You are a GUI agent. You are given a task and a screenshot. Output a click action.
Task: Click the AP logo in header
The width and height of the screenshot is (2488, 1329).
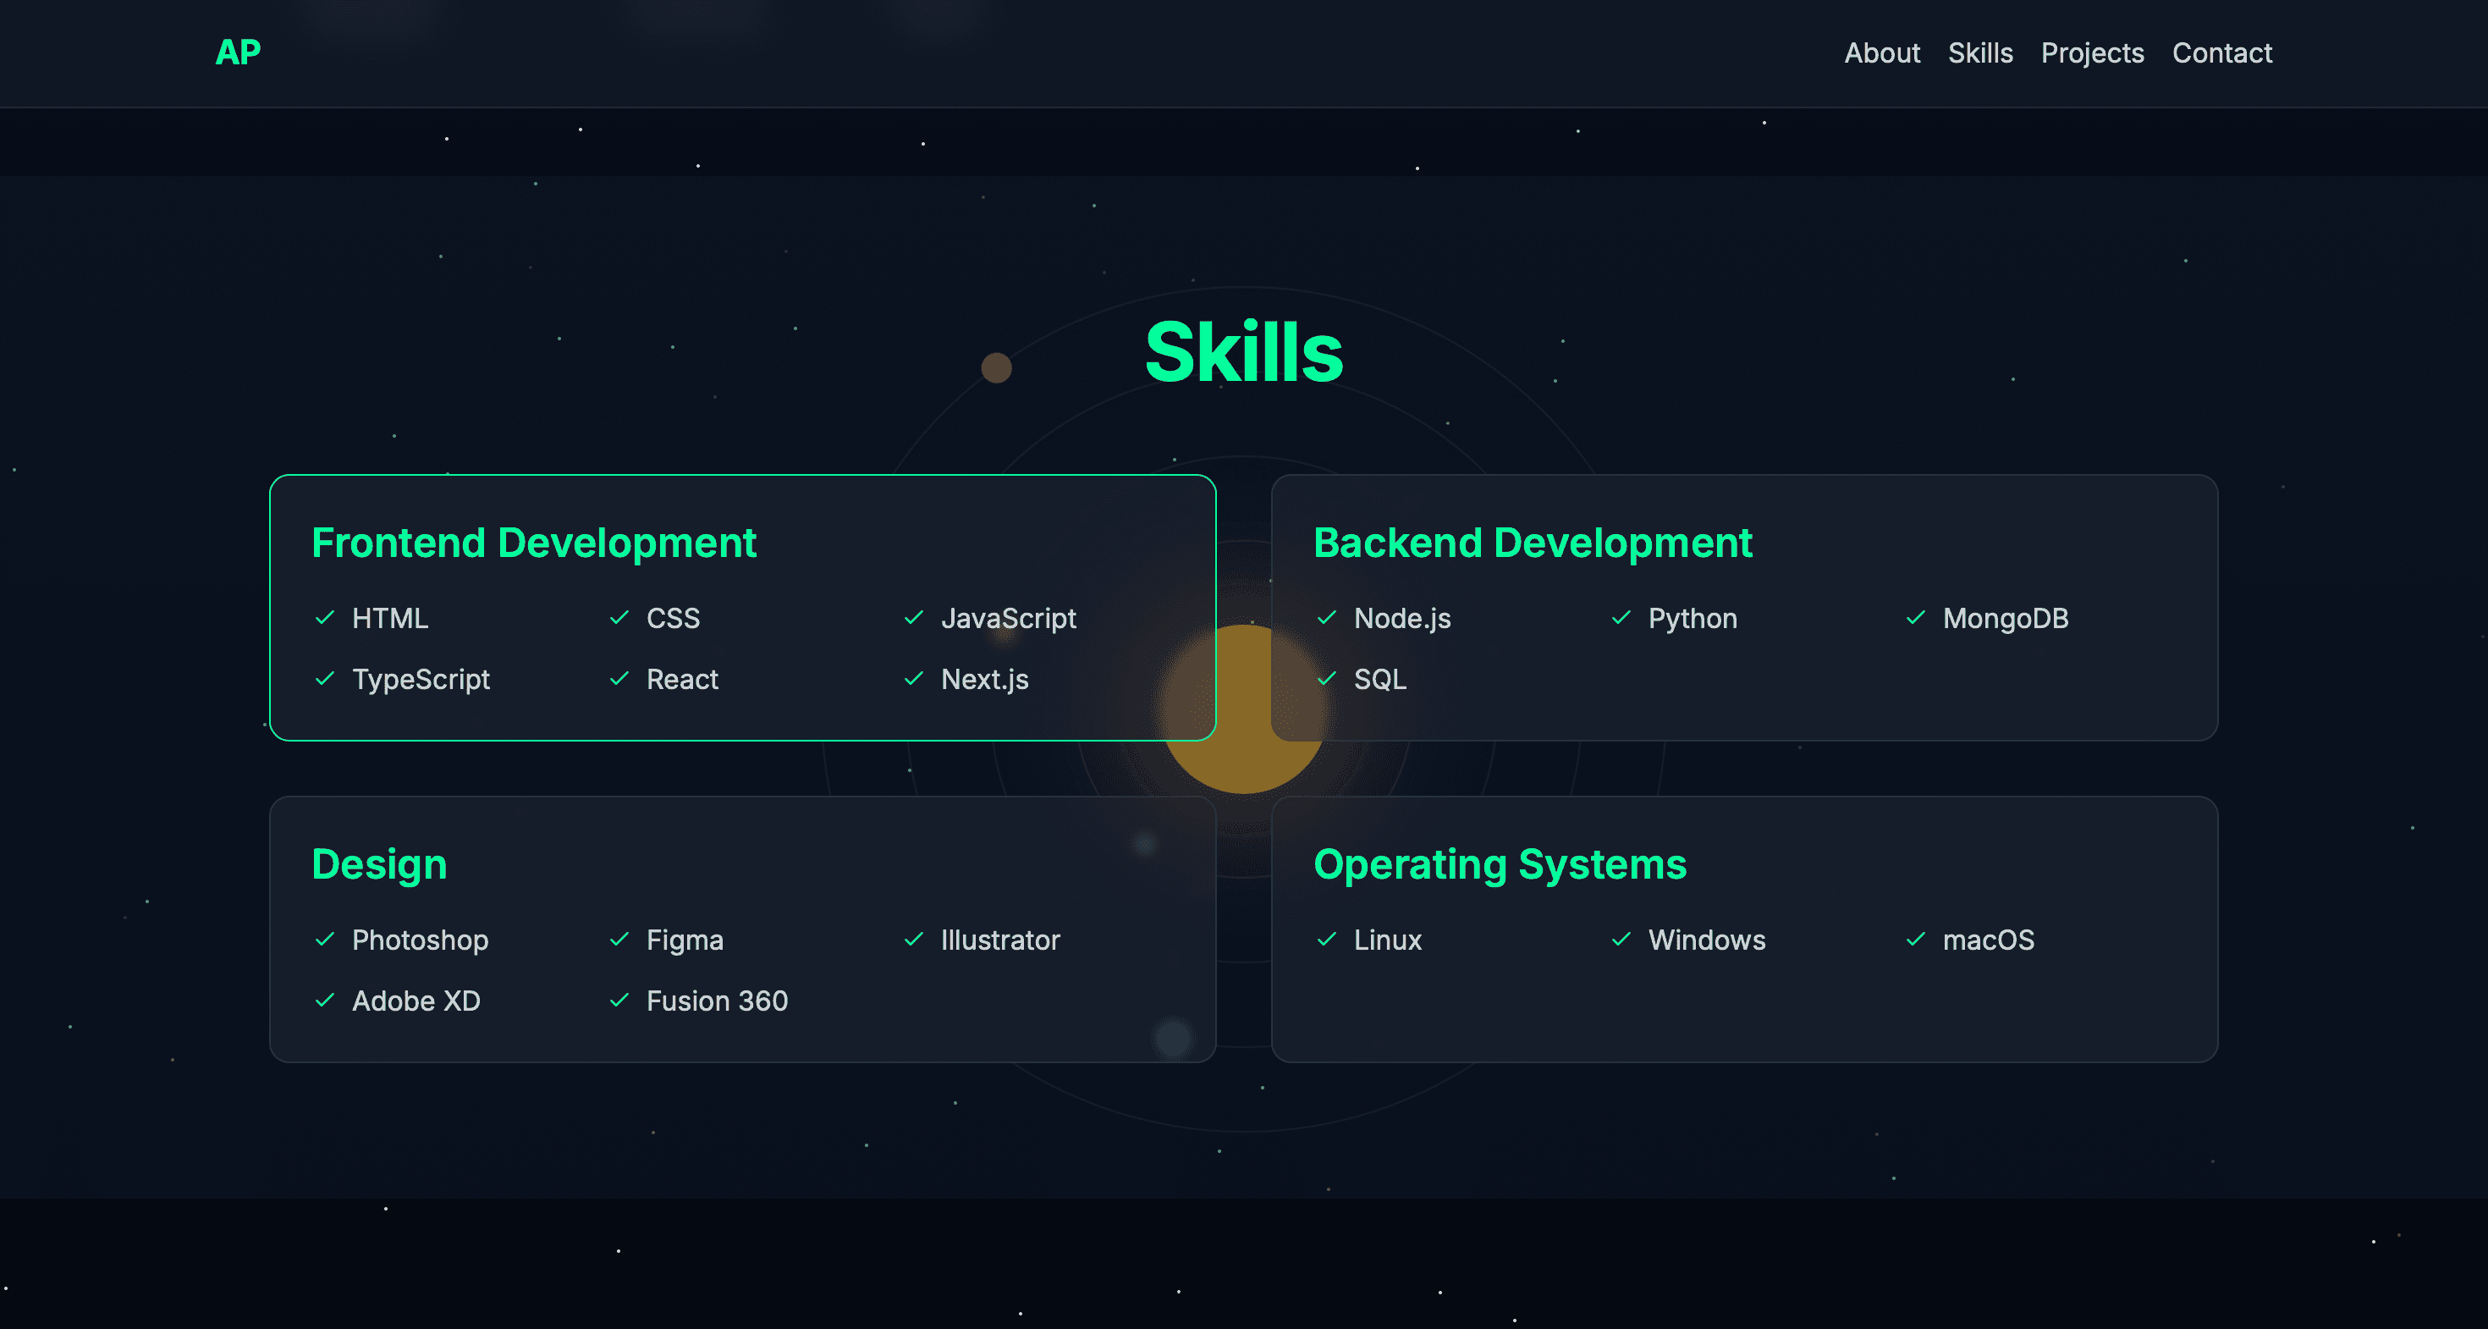point(238,52)
